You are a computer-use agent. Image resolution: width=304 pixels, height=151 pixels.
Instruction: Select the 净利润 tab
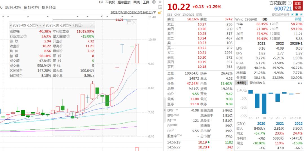coord(241,83)
